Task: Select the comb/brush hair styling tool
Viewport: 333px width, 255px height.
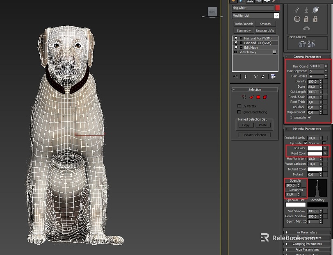Action: point(297,10)
